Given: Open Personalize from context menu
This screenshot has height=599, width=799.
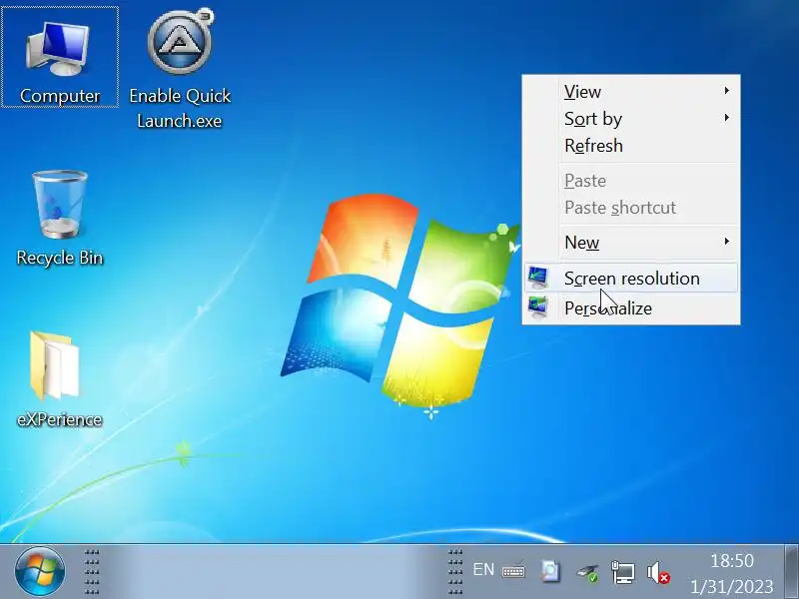Looking at the screenshot, I should click(x=632, y=308).
